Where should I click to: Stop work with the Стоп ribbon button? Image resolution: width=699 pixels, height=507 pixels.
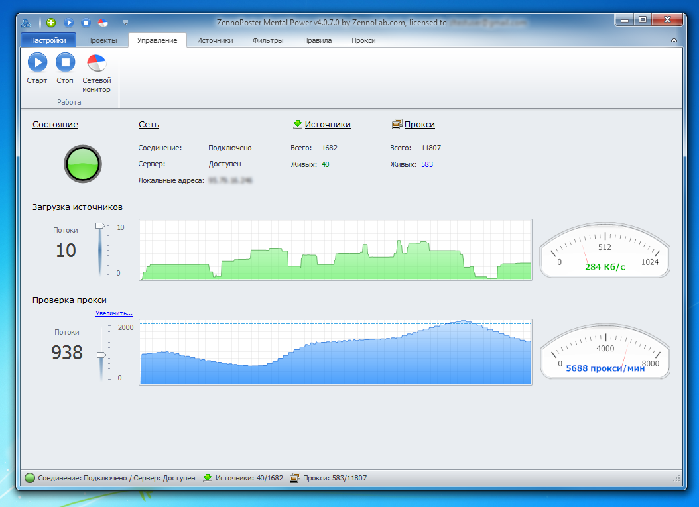coord(65,68)
